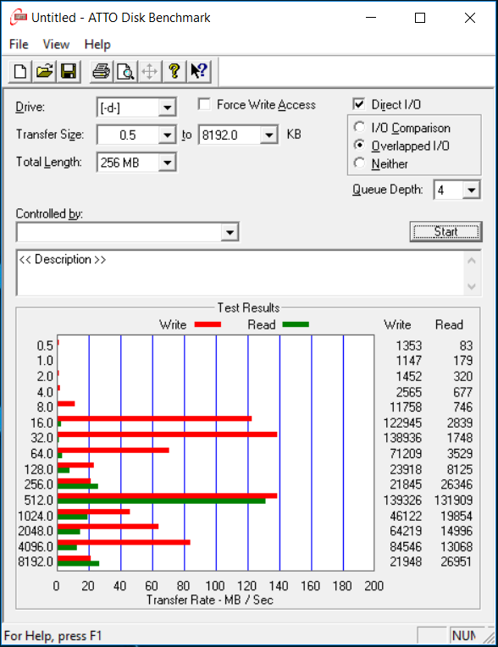Enable Force Write Access checkbox
The width and height of the screenshot is (498, 647).
[204, 104]
